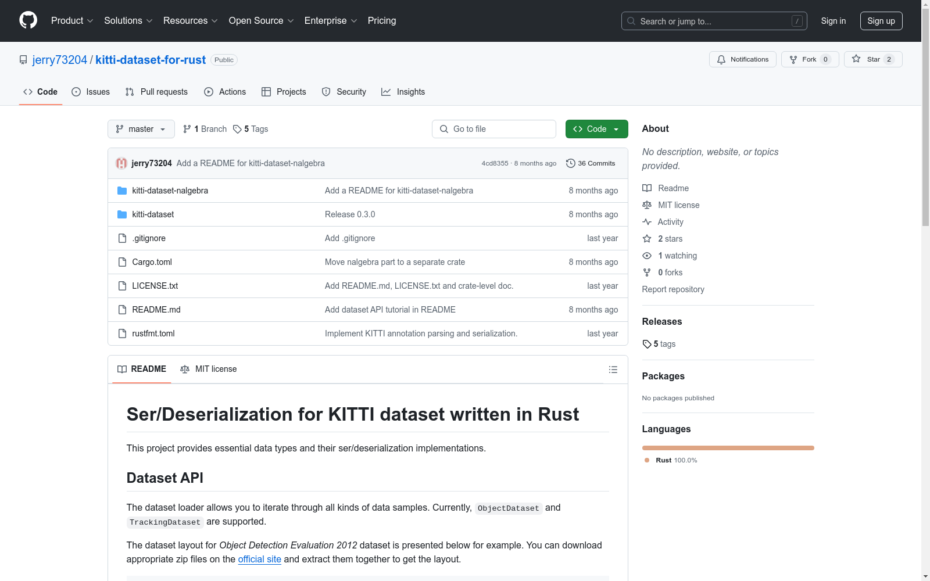Viewport: 930px width, 581px height.
Task: Click the Search or jump to field
Action: coord(714,21)
